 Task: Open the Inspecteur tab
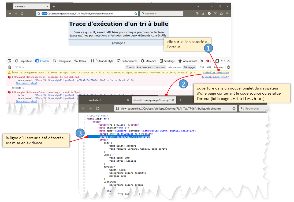click(x=23, y=61)
